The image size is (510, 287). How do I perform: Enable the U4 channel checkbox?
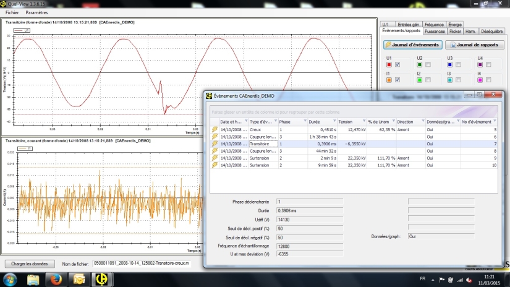click(x=488, y=64)
